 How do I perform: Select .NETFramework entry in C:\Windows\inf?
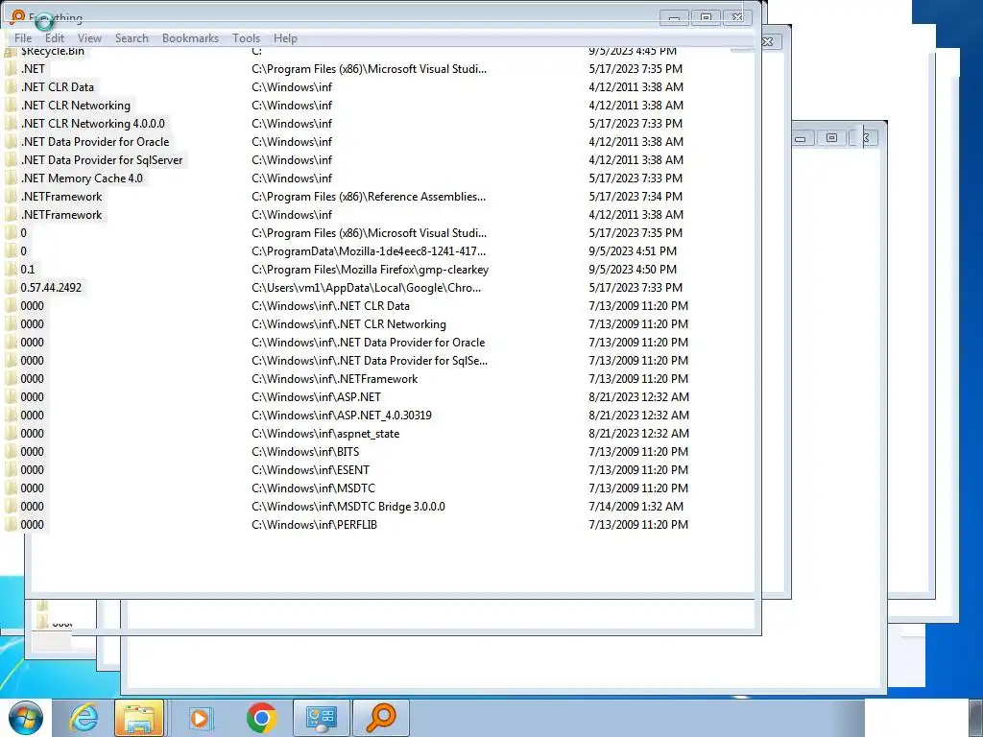tap(61, 215)
